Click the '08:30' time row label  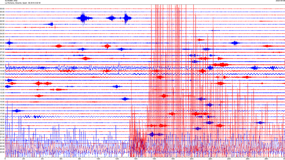click(2, 62)
